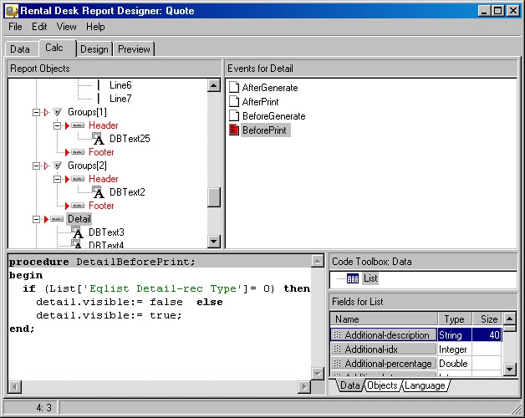Collapse the Detail band tree node
Image resolution: width=525 pixels, height=418 pixels.
(x=36, y=219)
